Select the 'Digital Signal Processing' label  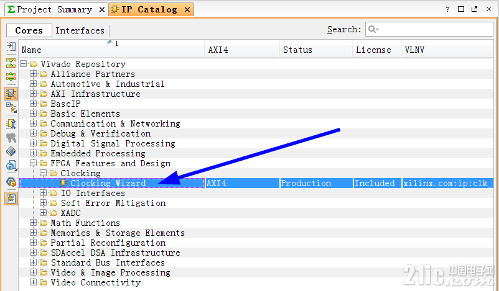click(x=113, y=143)
